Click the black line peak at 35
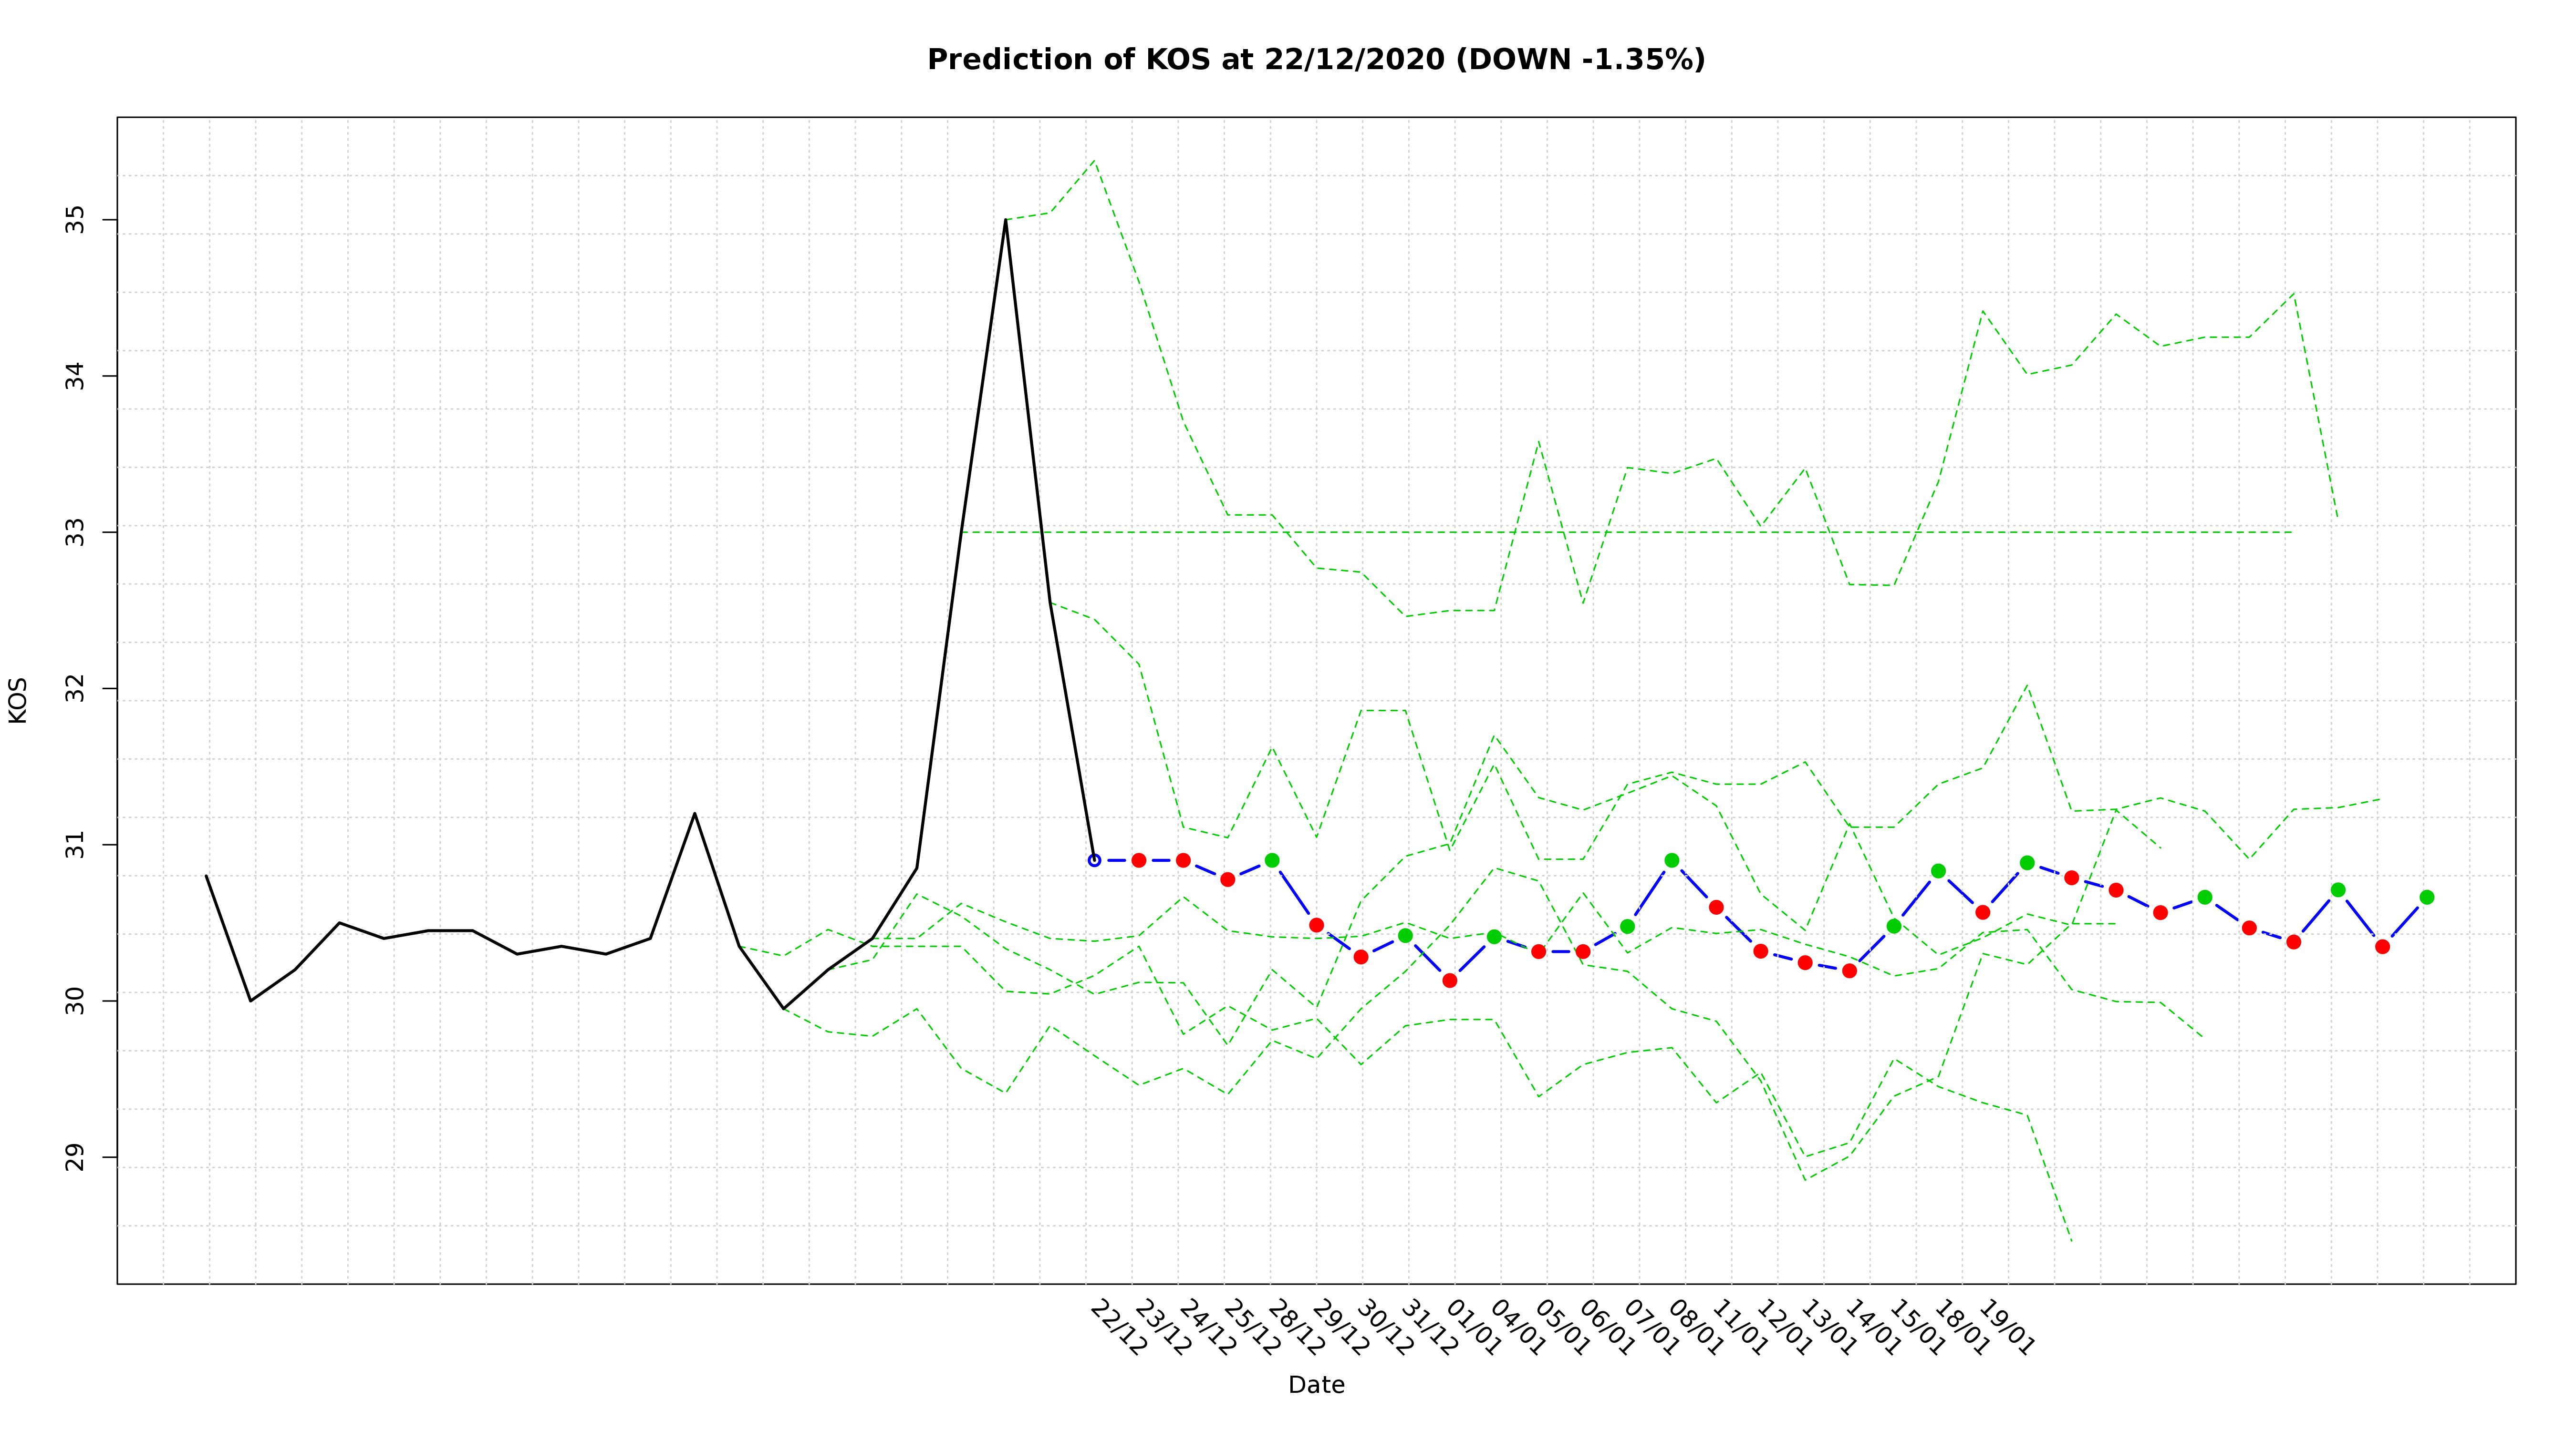The image size is (2576, 1430). (1005, 220)
